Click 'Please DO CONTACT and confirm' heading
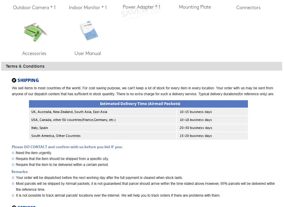 click(67, 147)
